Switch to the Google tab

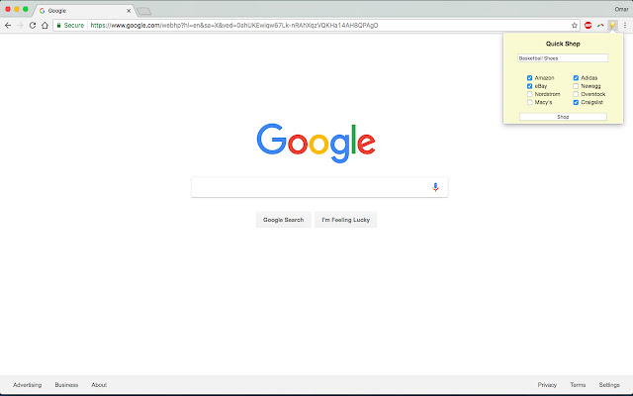tap(83, 11)
